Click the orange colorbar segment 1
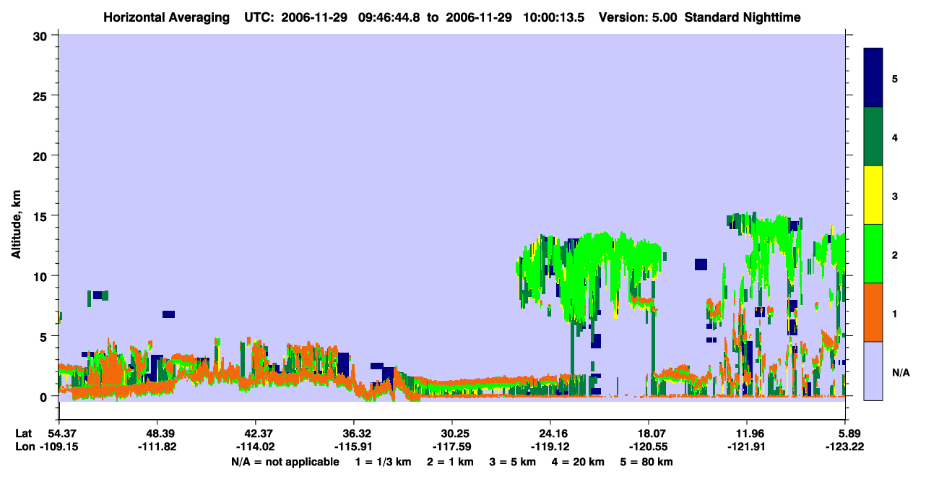The height and width of the screenshot is (482, 939). (873, 312)
